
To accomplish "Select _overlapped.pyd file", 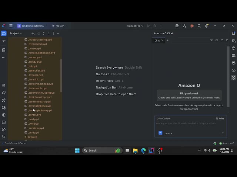I will (x=36, y=44).
